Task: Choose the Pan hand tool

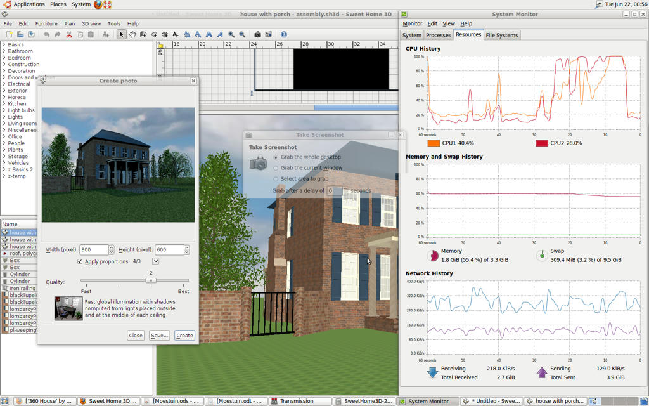Action: (132, 34)
